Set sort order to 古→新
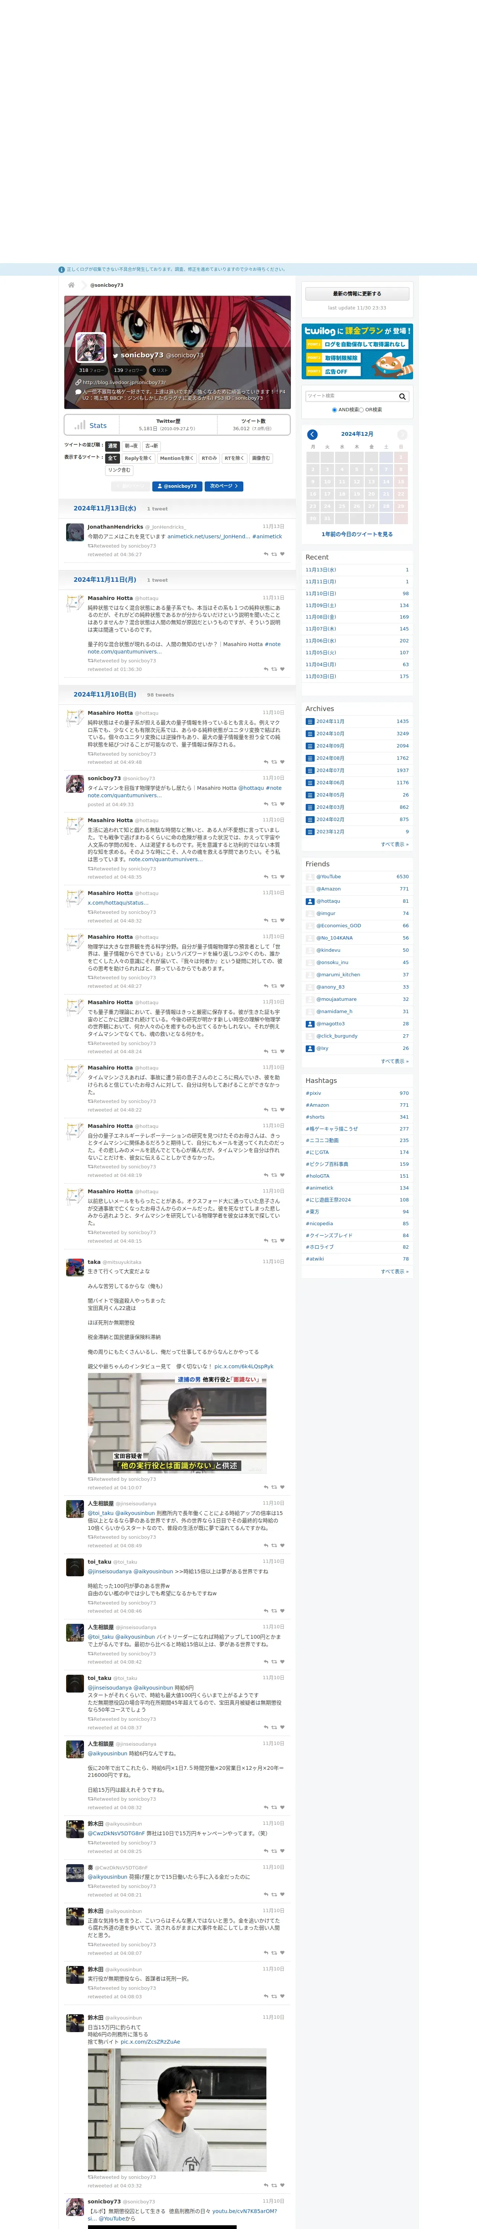The height and width of the screenshot is (2229, 477). (x=152, y=446)
